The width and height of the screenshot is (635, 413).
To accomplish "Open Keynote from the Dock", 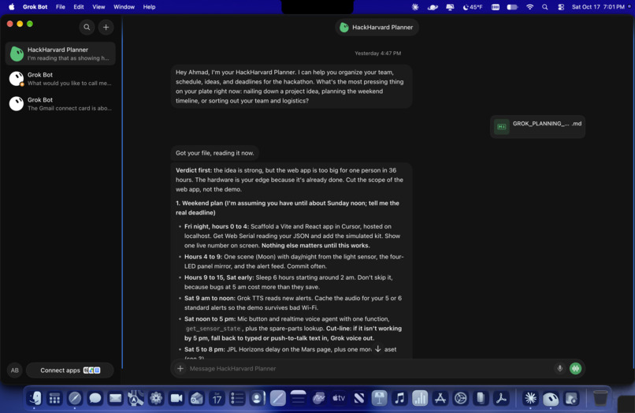I will (x=379, y=398).
